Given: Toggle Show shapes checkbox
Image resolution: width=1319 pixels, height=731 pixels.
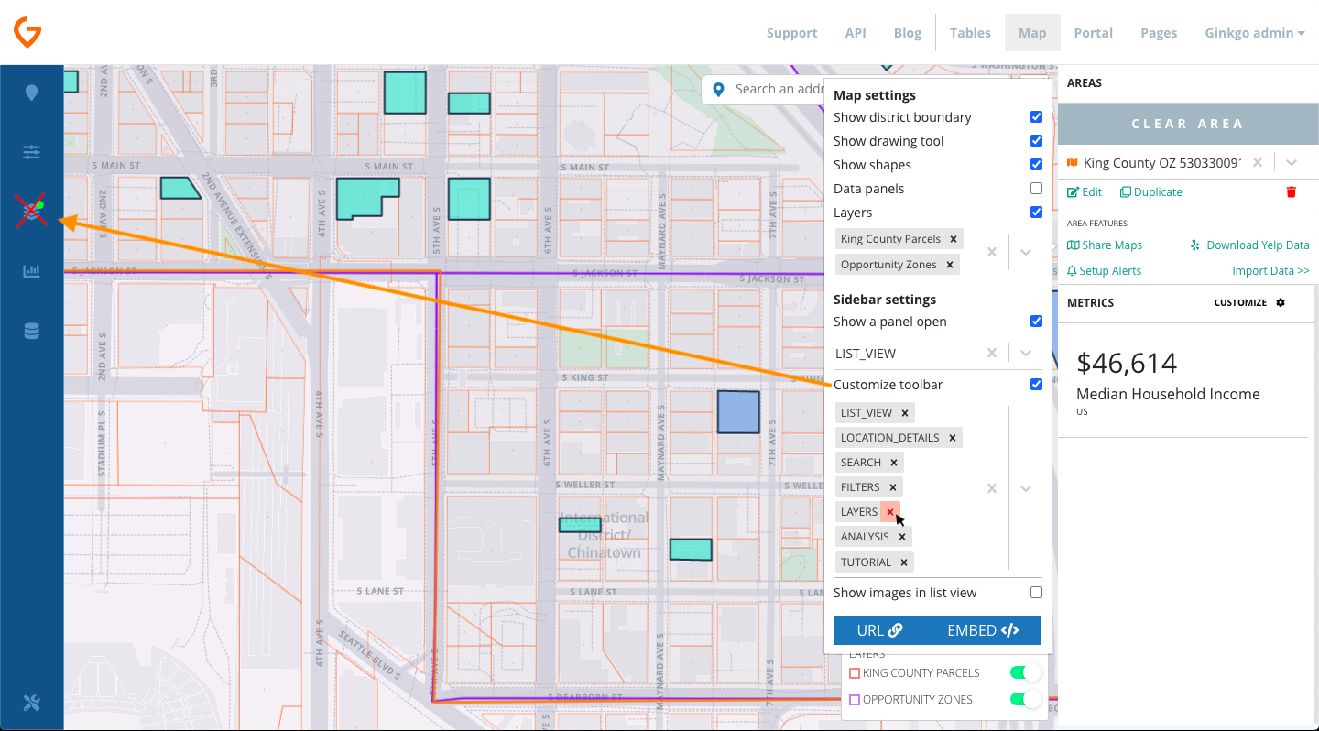Looking at the screenshot, I should pos(1036,165).
